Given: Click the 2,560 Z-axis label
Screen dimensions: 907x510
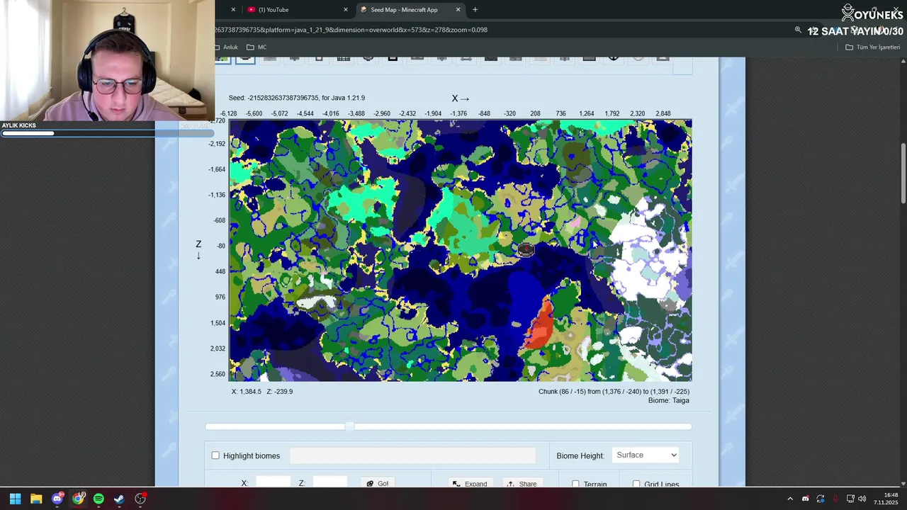Looking at the screenshot, I should 217,374.
